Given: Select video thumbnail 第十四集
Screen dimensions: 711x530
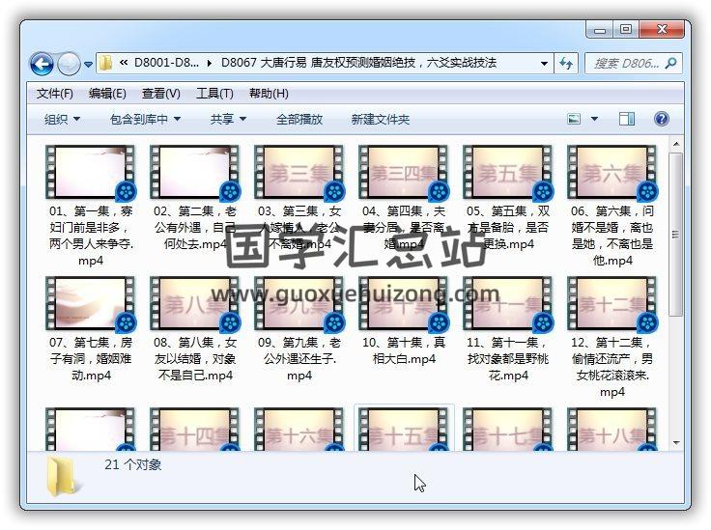Looking at the screenshot, I should (x=195, y=429).
